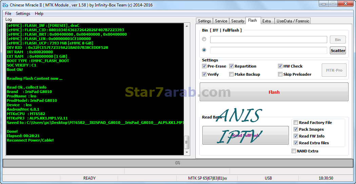Image resolution: width=356 pixels, height=184 pixels.
Task: Click the Read FullFlash button
Action: pos(245,135)
